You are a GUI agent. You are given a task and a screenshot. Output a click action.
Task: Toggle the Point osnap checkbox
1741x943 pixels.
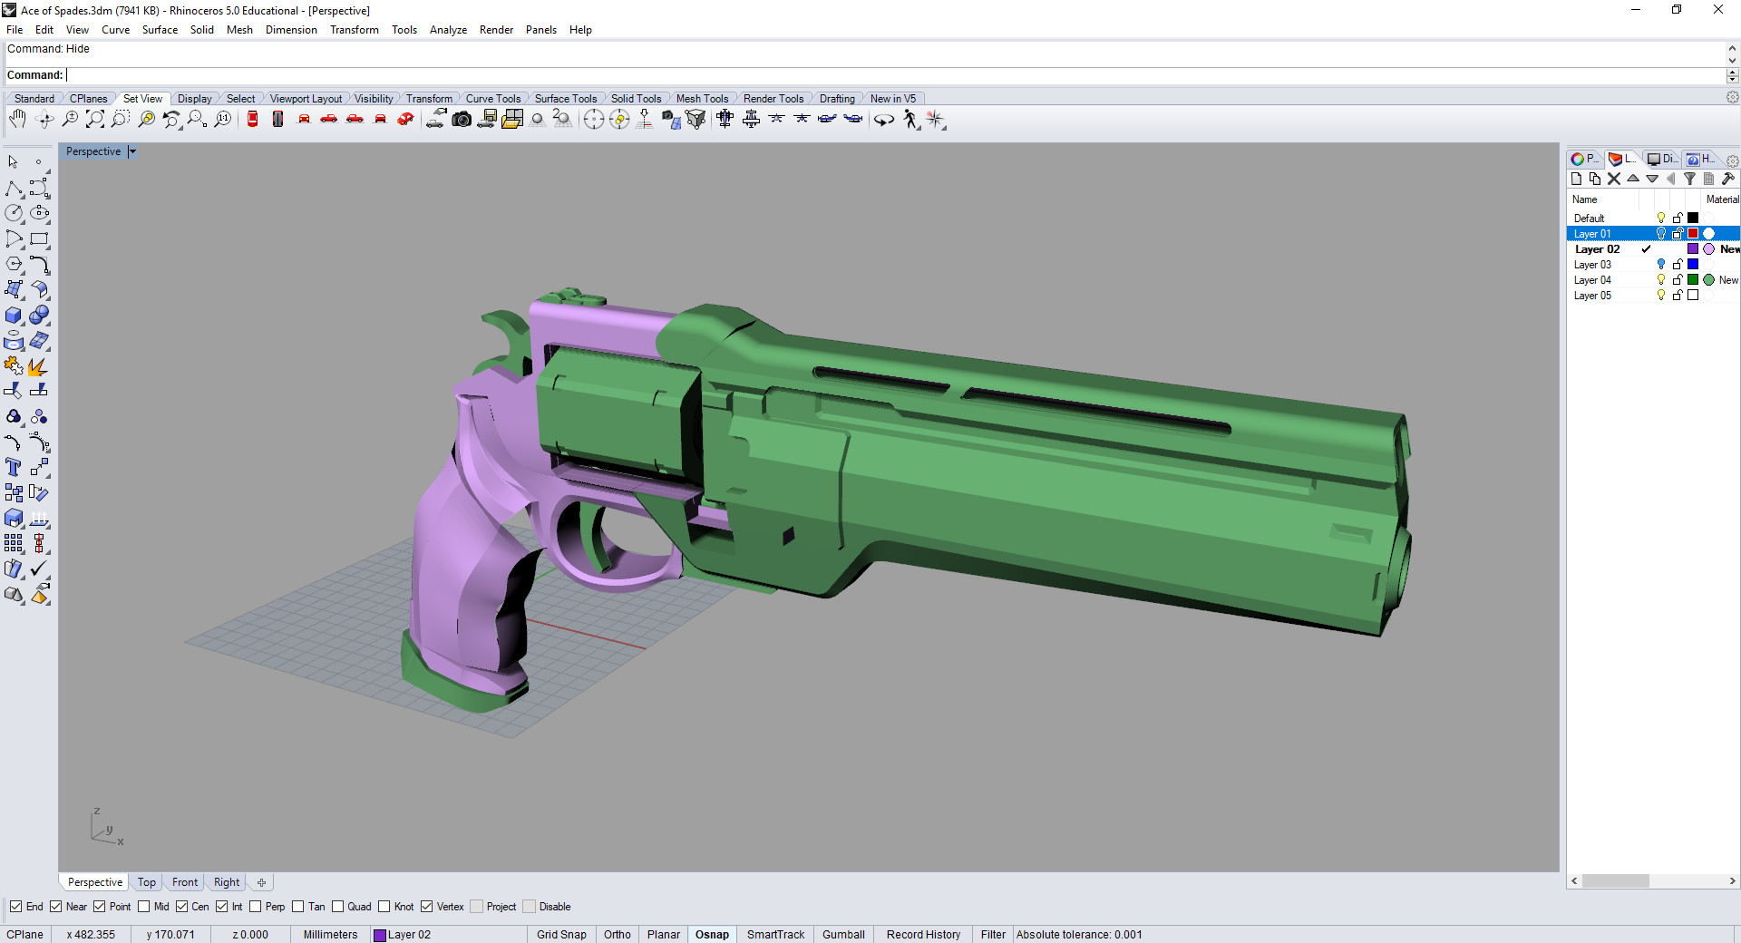point(100,907)
